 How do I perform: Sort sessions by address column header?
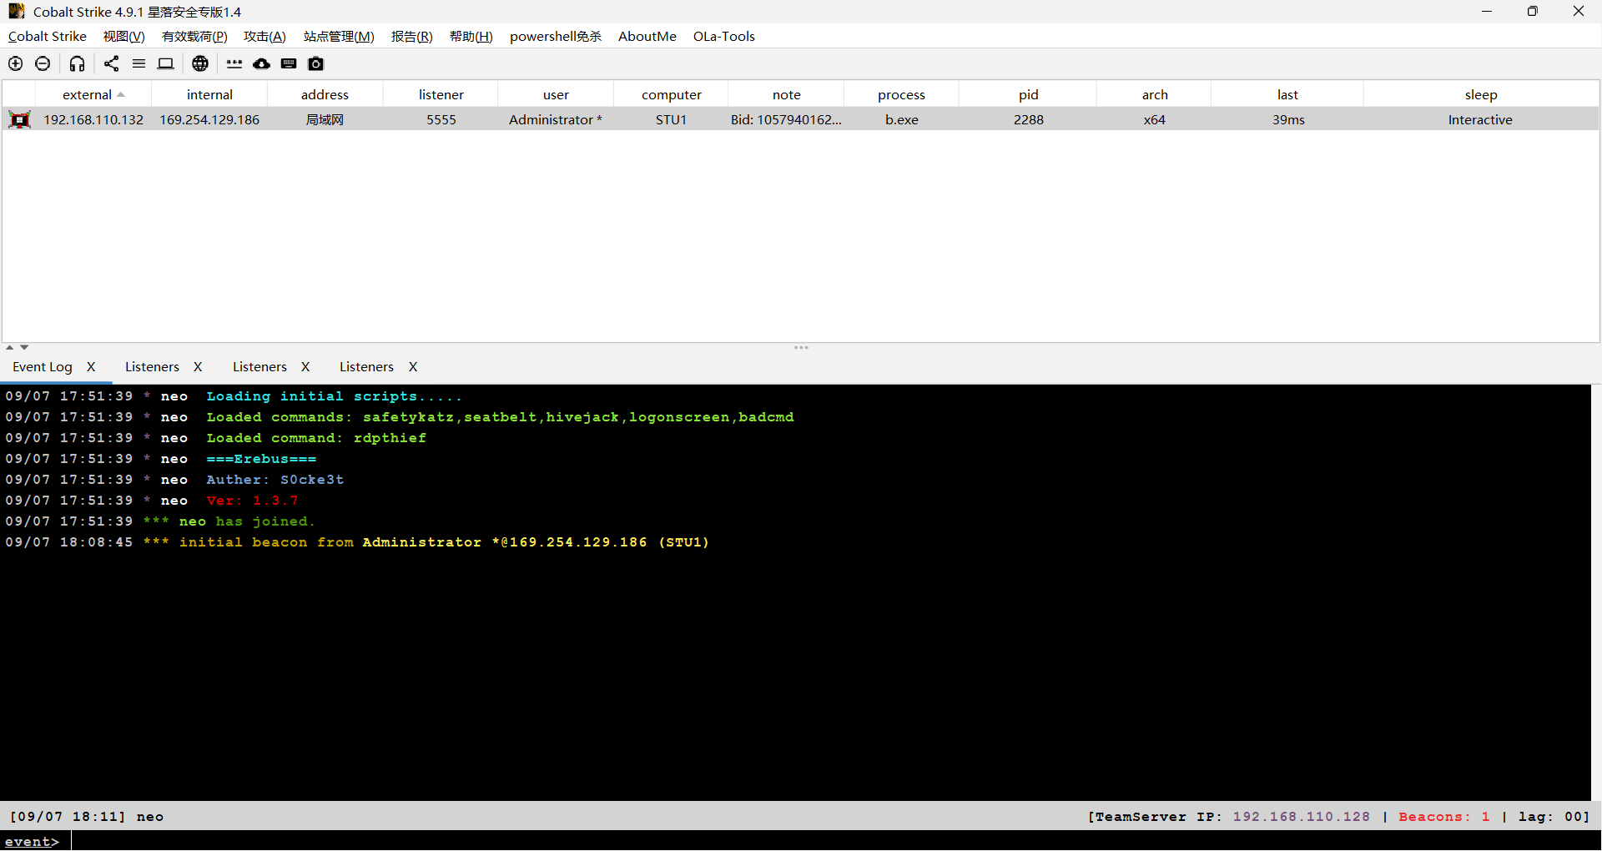[x=325, y=94]
